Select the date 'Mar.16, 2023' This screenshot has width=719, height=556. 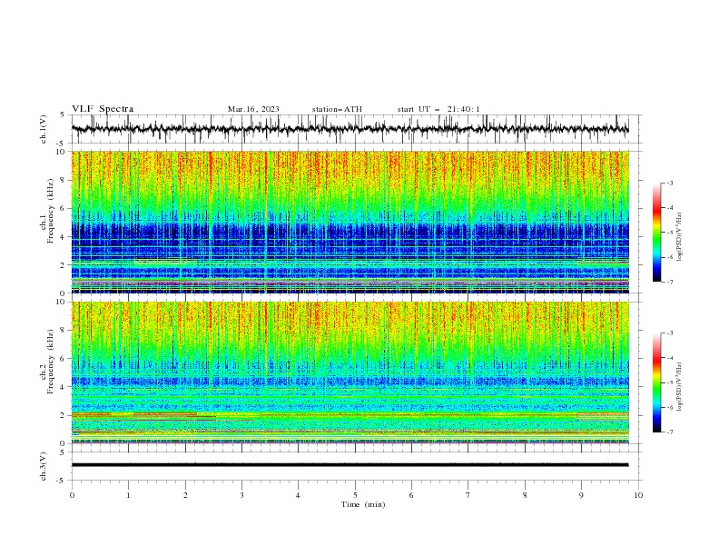click(x=253, y=109)
